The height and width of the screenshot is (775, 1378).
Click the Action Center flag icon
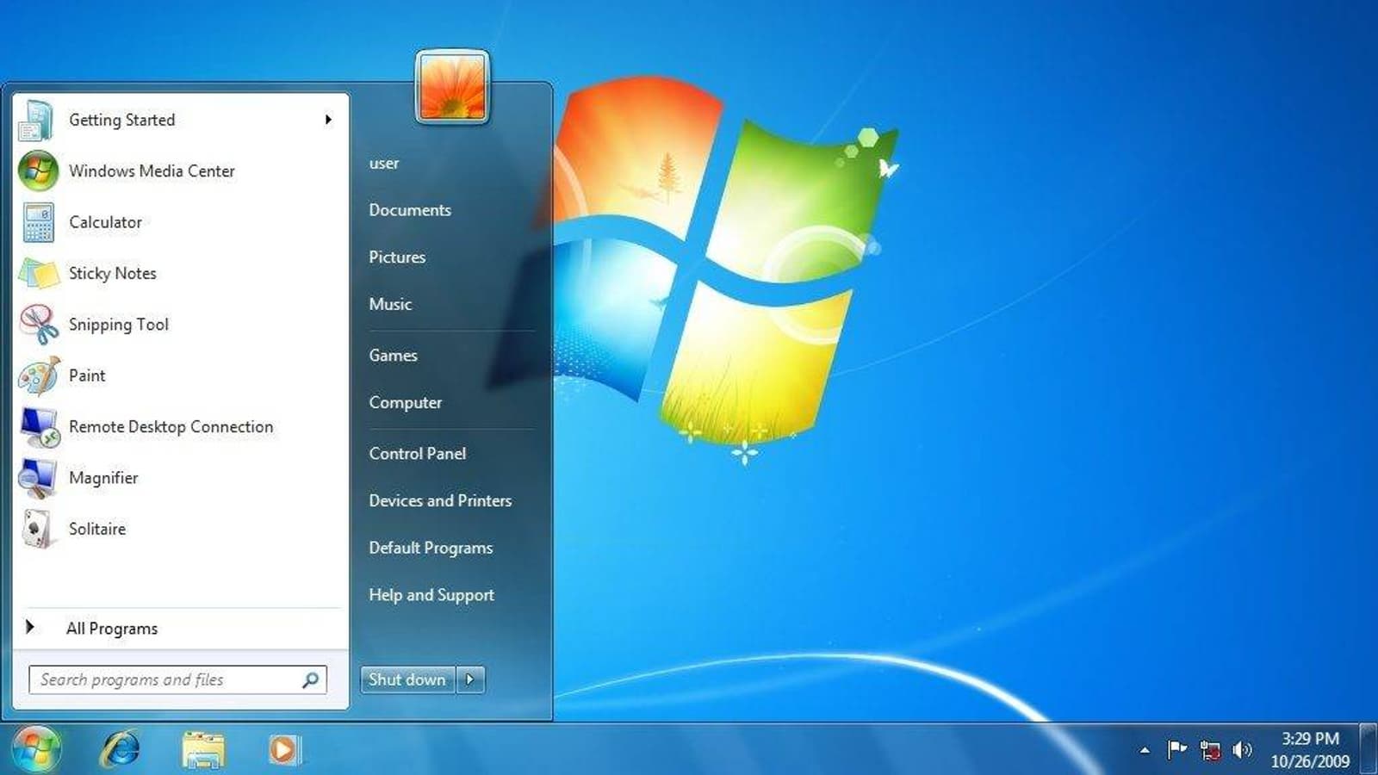click(1176, 750)
